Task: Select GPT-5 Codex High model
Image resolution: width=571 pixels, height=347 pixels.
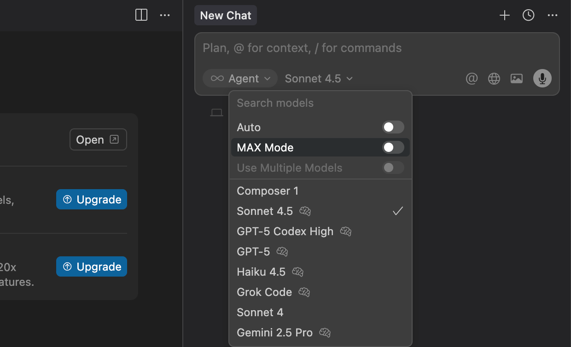Action: coord(285,231)
